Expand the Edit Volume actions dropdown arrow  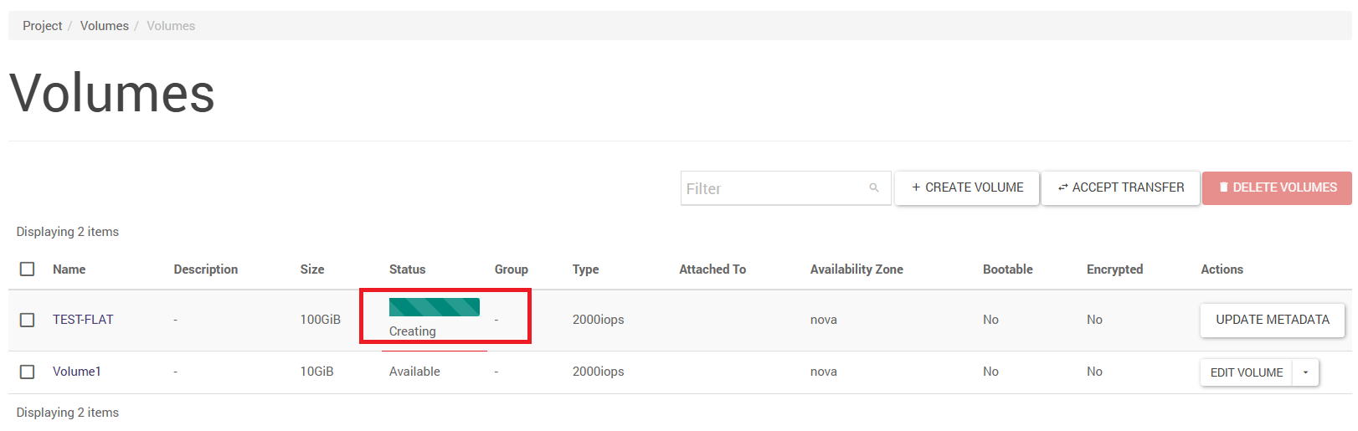1305,372
